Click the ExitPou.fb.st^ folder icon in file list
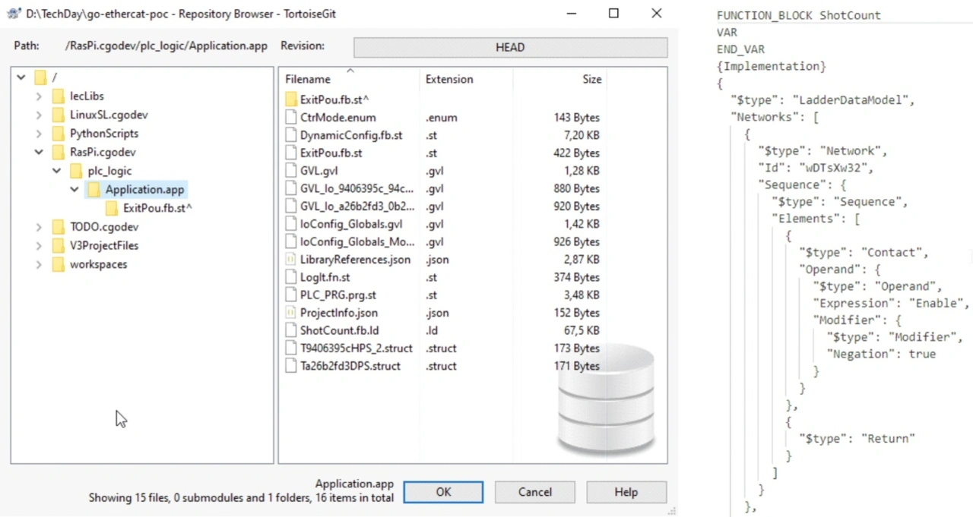 [290, 99]
